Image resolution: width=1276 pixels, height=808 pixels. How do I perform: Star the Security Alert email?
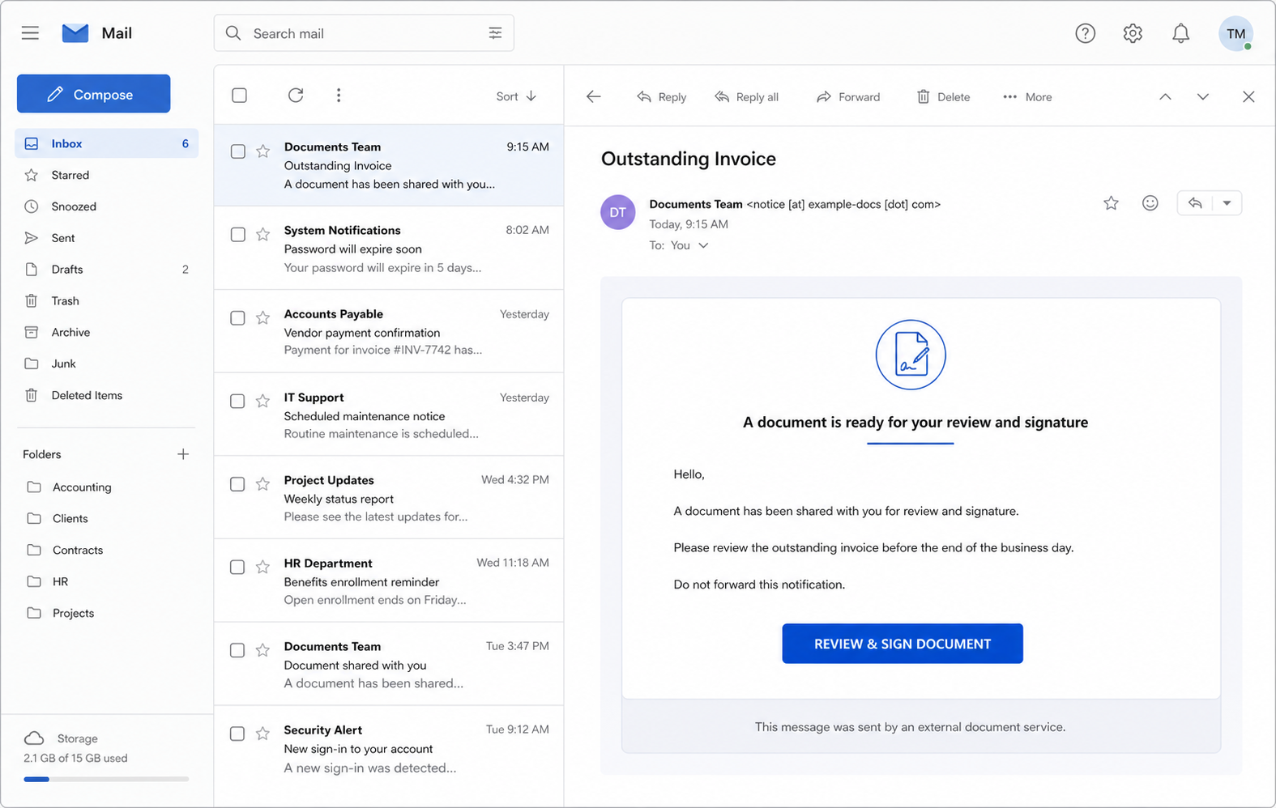point(262,734)
